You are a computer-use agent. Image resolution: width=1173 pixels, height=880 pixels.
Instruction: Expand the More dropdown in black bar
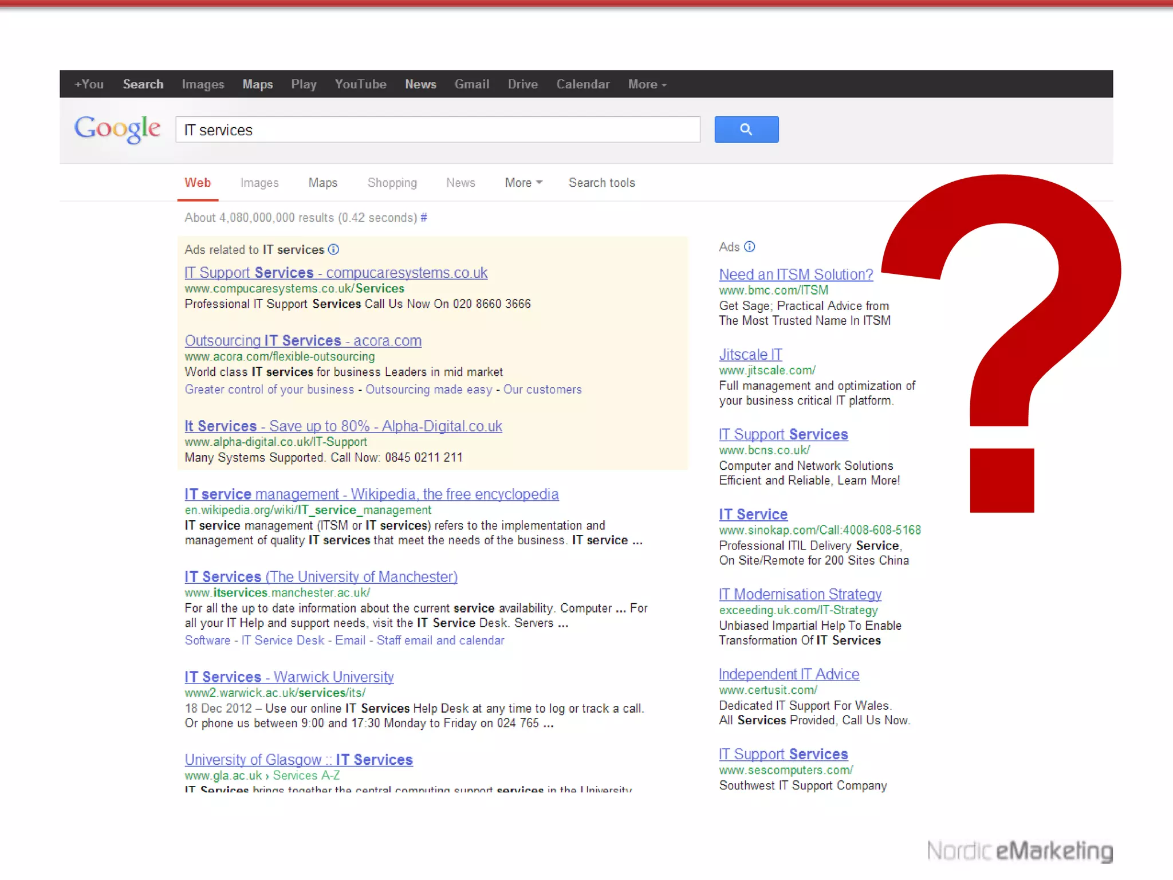pyautogui.click(x=647, y=84)
